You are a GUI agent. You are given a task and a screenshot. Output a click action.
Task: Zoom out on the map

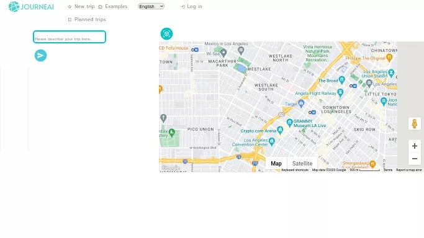coord(415,159)
